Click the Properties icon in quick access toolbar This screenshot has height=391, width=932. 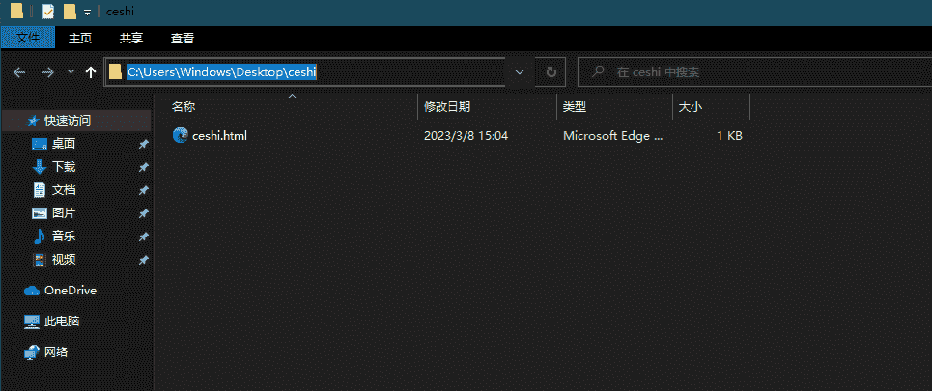tap(48, 12)
